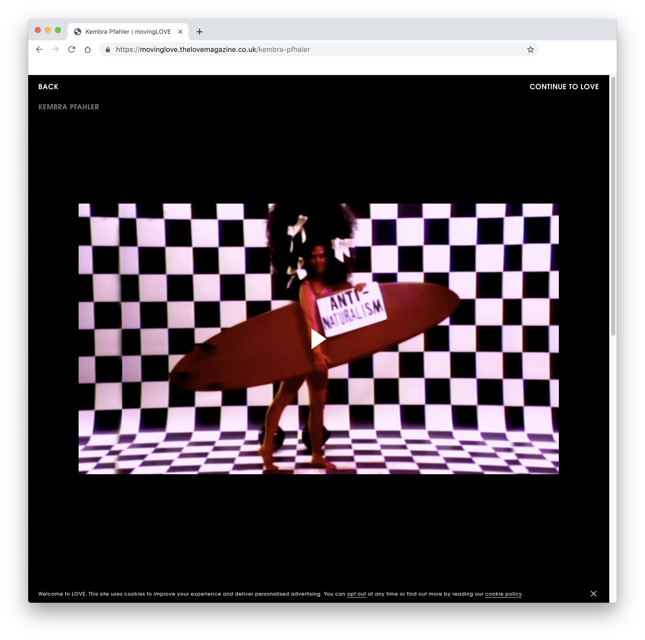Dismiss the cookie notice banner
Viewport: 645px width, 640px height.
click(x=593, y=593)
